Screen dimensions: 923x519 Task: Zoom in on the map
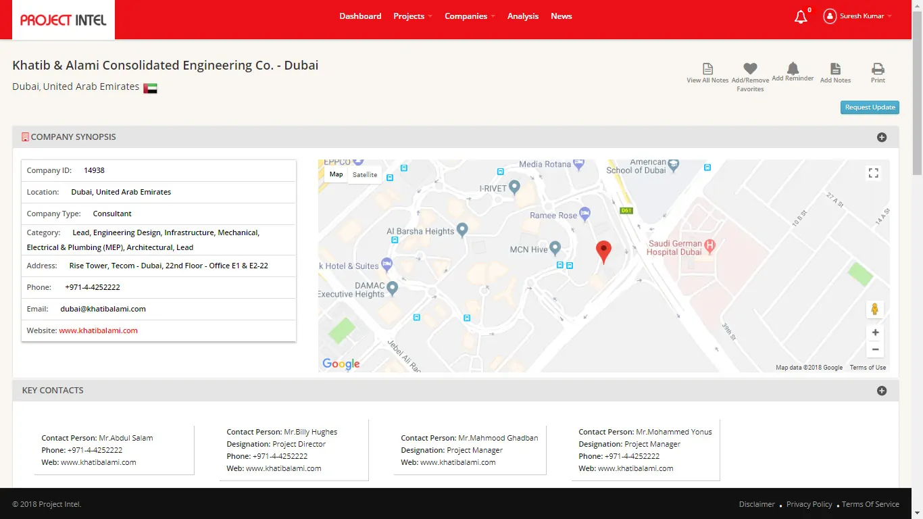coord(875,332)
